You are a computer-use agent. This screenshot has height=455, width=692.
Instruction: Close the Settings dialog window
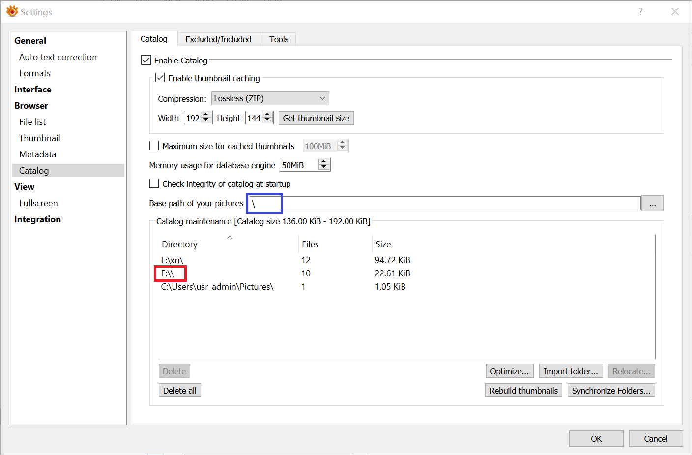(x=675, y=12)
